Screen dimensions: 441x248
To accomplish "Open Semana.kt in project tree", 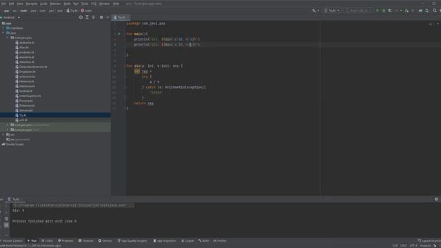I will 25,110.
